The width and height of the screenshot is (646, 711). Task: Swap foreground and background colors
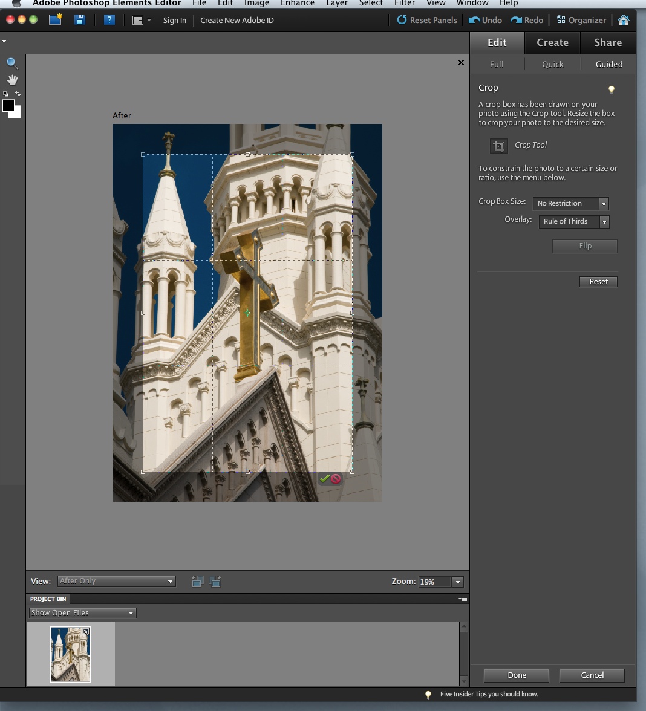pyautogui.click(x=18, y=94)
